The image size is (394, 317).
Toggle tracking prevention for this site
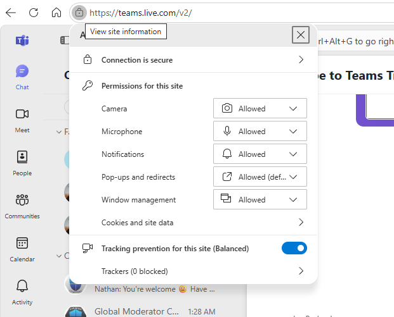coord(294,248)
